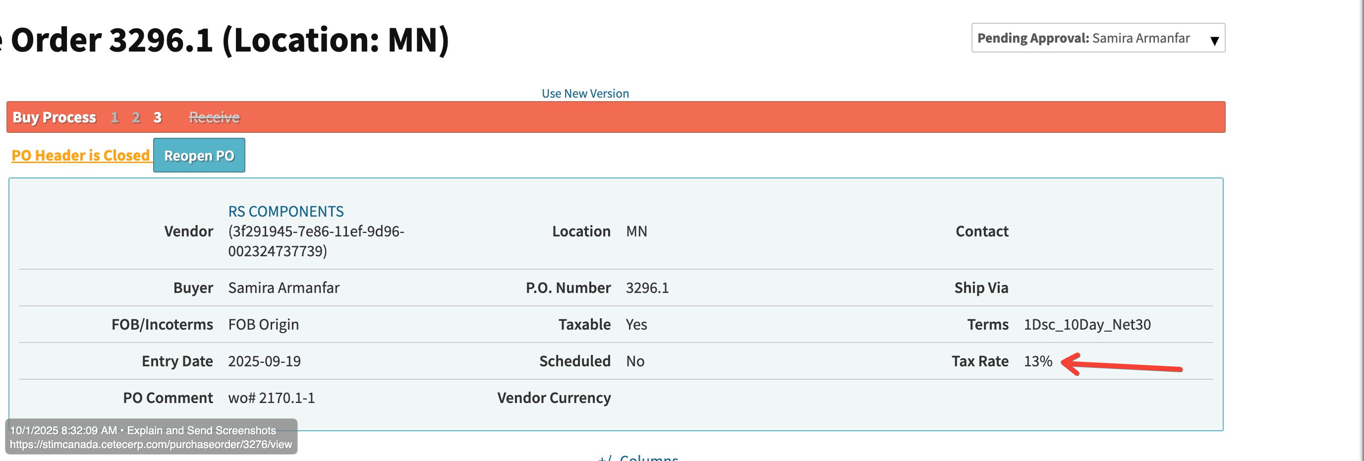Click the FOB Origin incoterms value
Image resolution: width=1364 pixels, height=461 pixels.
[263, 325]
